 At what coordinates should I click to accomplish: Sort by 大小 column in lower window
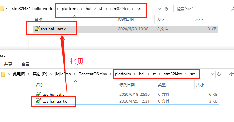(x=200, y=85)
